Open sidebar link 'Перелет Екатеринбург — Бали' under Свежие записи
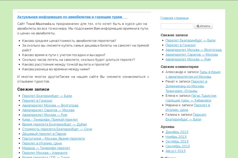Viewport: 238px width, 158px height. (x=190, y=40)
